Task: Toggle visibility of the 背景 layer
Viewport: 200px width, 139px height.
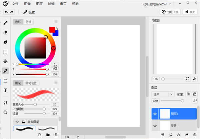Action: pyautogui.click(x=155, y=126)
